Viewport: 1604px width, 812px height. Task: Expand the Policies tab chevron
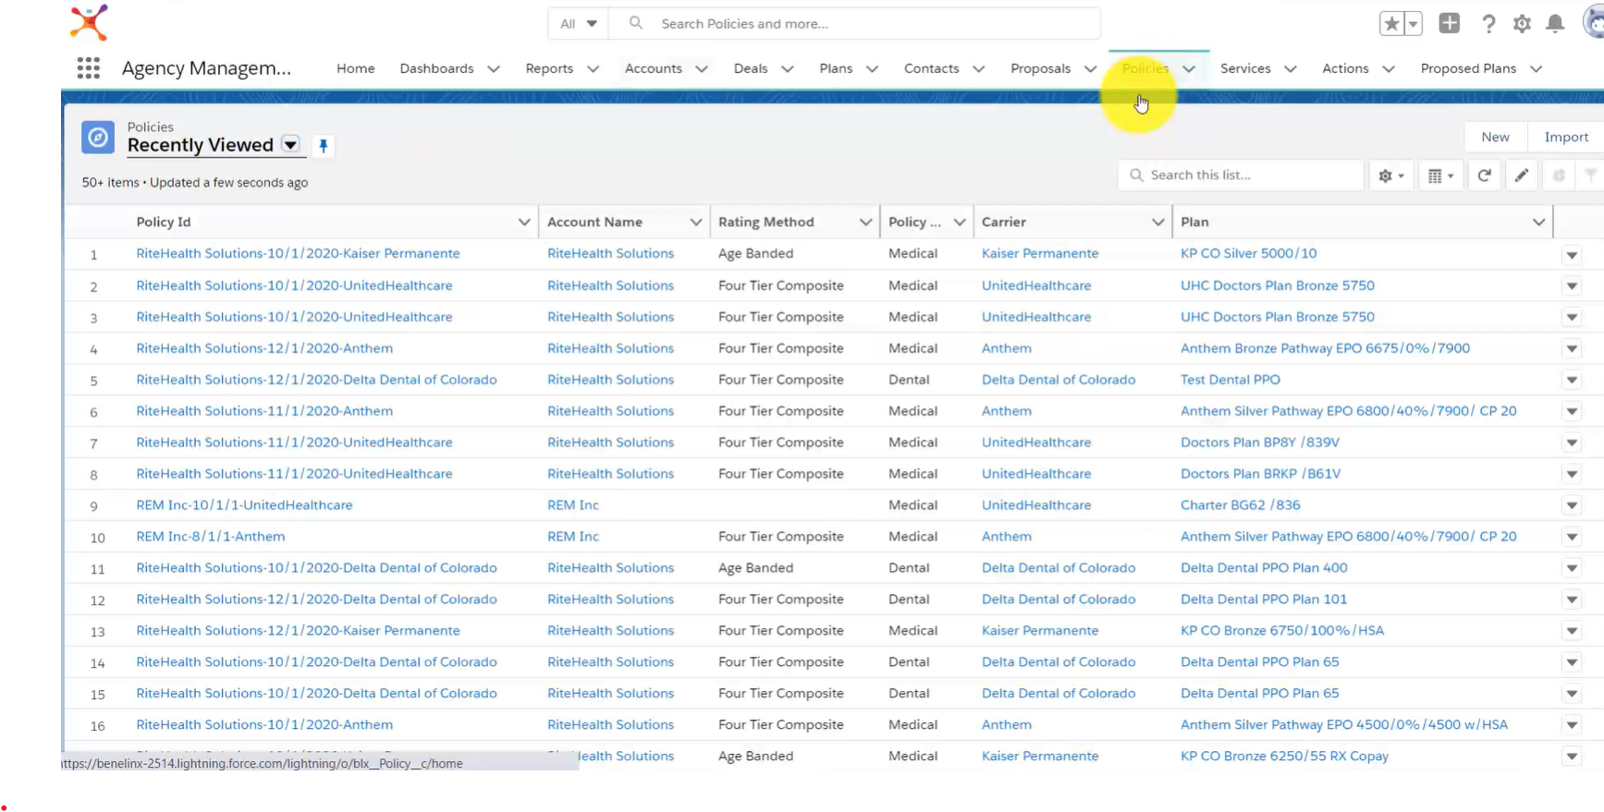1189,68
